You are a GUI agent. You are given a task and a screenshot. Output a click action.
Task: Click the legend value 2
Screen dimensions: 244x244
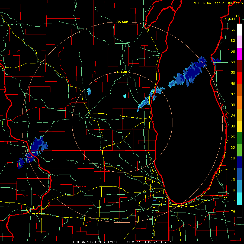(x=234, y=201)
